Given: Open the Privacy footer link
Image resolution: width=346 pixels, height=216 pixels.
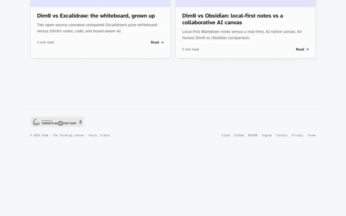Looking at the screenshot, I should pos(297,135).
